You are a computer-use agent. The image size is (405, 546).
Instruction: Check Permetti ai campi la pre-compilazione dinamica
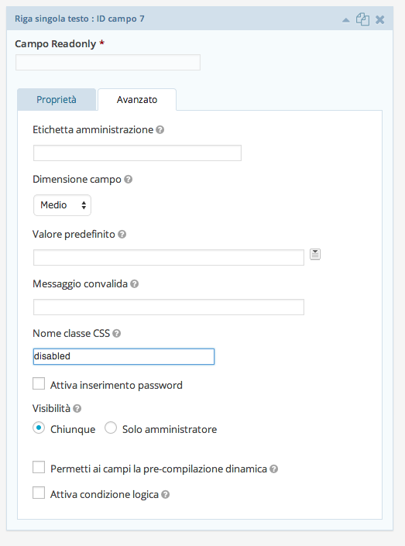coord(39,467)
